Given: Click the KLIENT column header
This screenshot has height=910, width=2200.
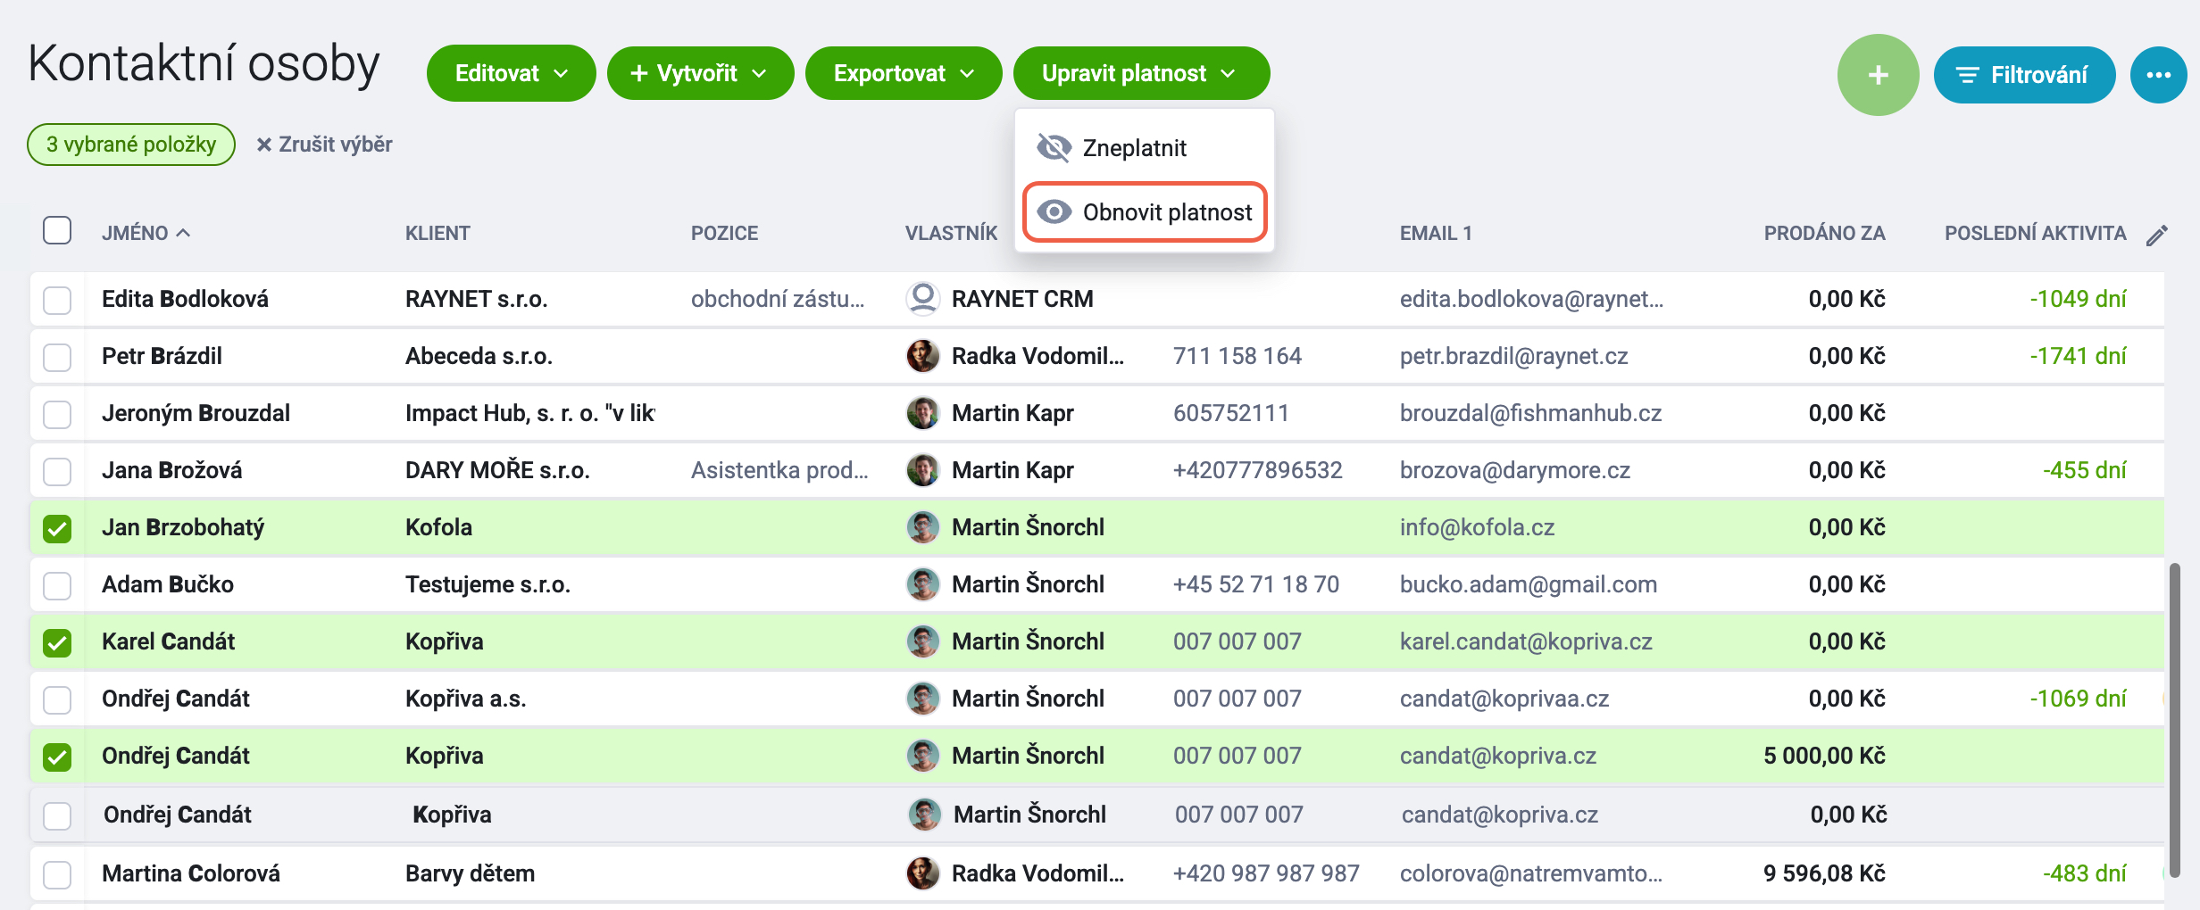Looking at the screenshot, I should coord(437,233).
